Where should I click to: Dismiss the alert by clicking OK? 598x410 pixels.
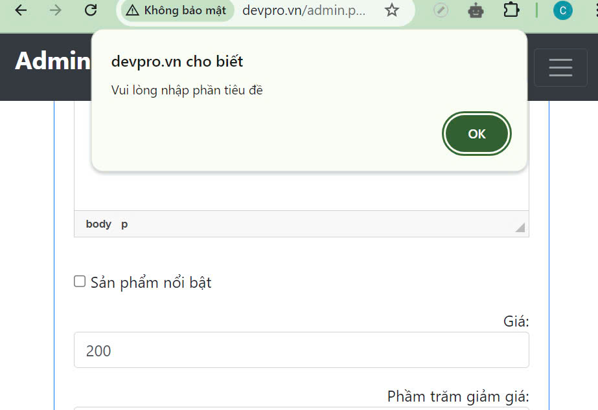pyautogui.click(x=476, y=133)
